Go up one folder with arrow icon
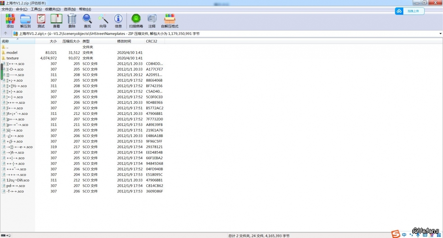The width and height of the screenshot is (443, 238). [x=6, y=34]
